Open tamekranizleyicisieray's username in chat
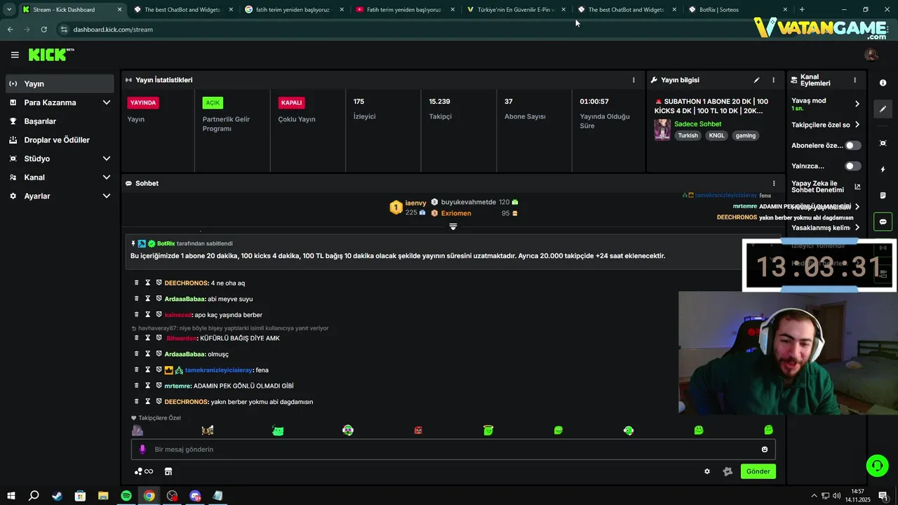898x505 pixels. click(218, 370)
